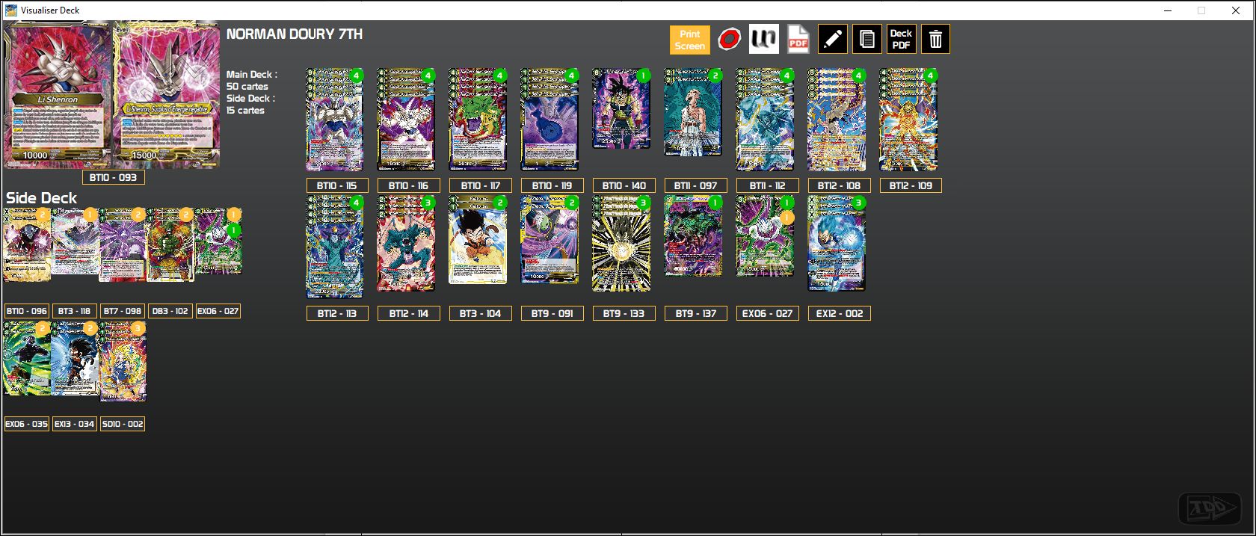
Task: Click the side deck EX06 - 027 label
Action: (x=218, y=311)
